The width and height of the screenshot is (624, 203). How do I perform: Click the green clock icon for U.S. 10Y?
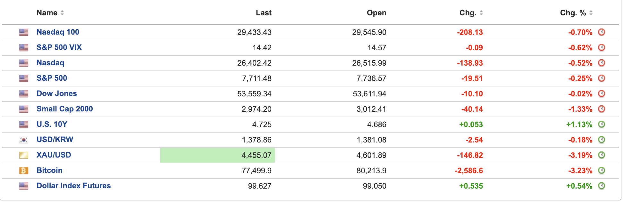602,124
